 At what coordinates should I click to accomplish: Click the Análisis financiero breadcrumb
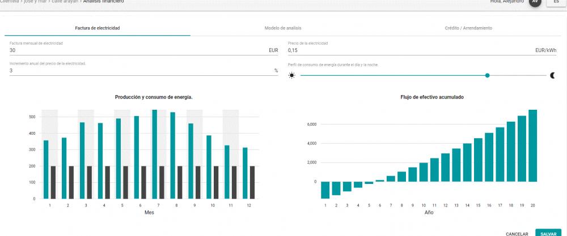point(103,2)
